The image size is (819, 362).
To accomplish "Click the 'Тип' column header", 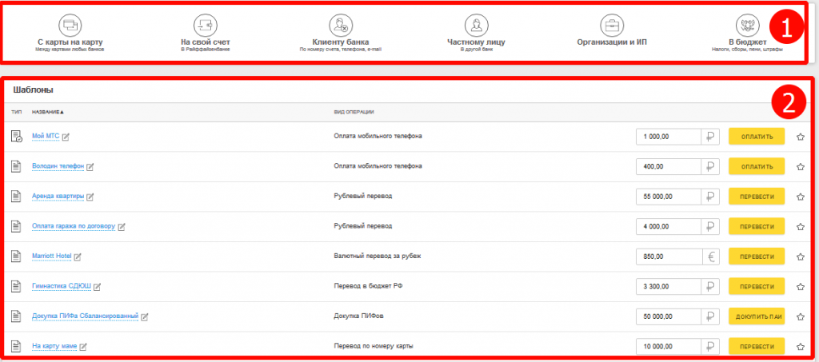I will pyautogui.click(x=16, y=112).
